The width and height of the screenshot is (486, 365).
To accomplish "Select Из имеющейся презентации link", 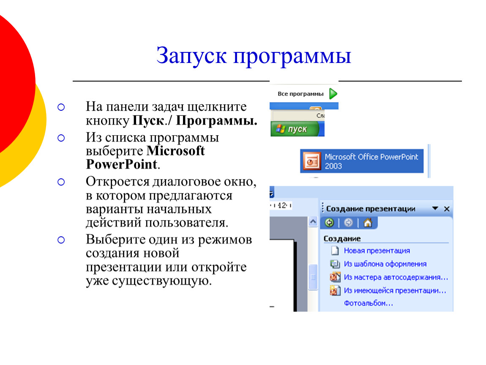I will coord(395,291).
